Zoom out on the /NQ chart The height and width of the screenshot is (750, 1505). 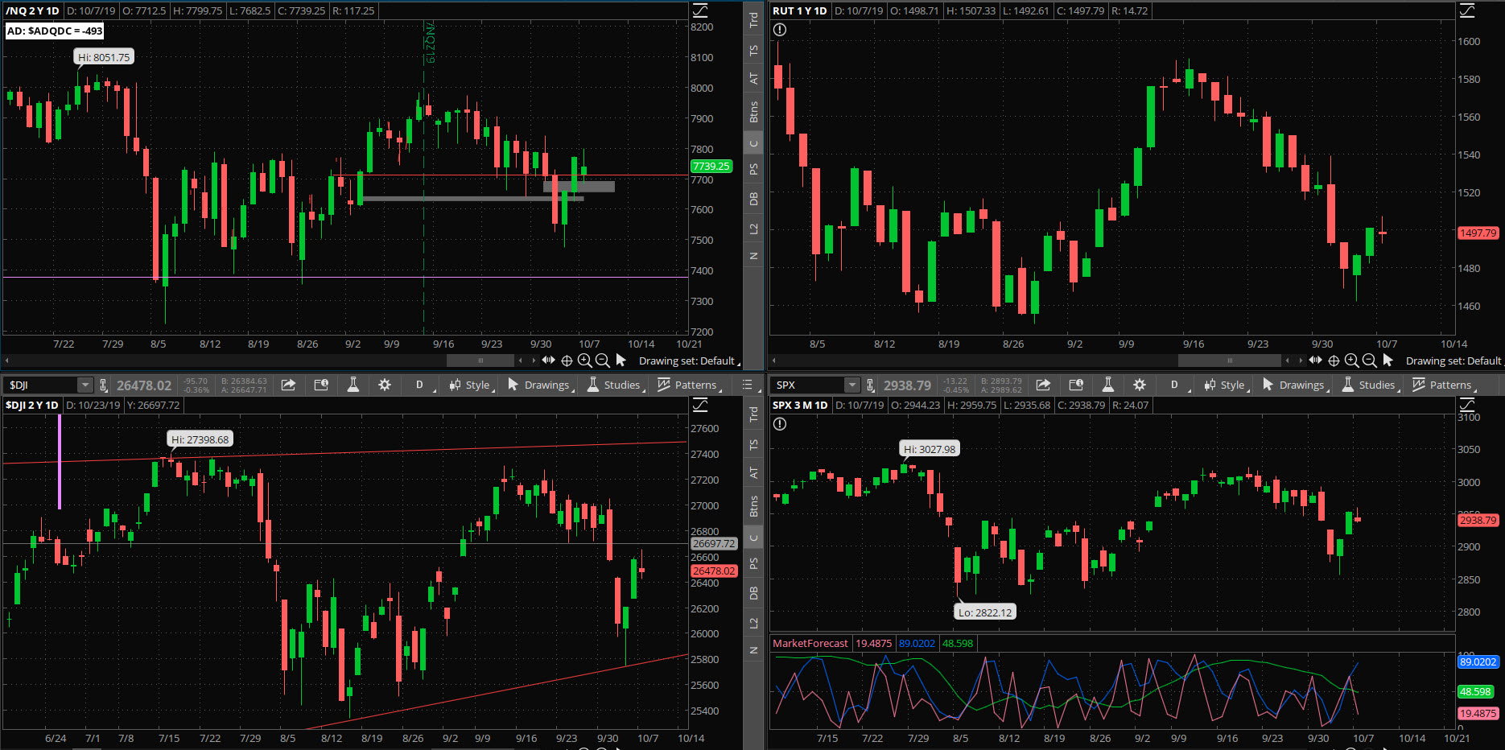coord(602,361)
